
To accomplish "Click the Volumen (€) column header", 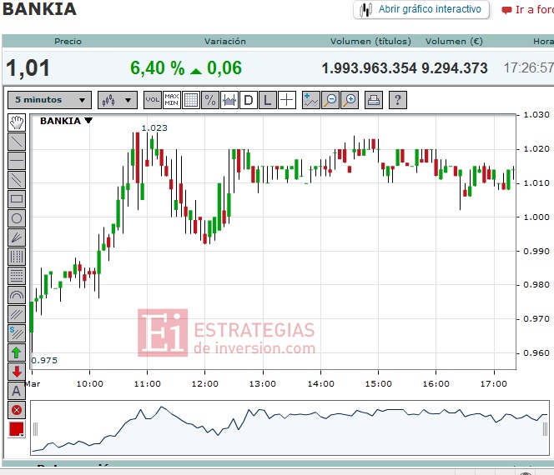I will [x=454, y=42].
